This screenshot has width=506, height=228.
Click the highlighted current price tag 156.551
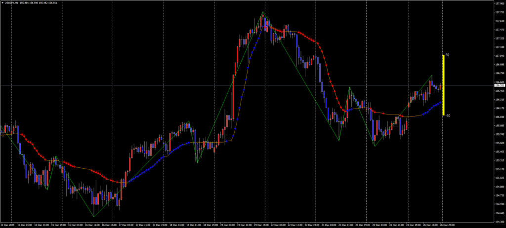click(499, 85)
